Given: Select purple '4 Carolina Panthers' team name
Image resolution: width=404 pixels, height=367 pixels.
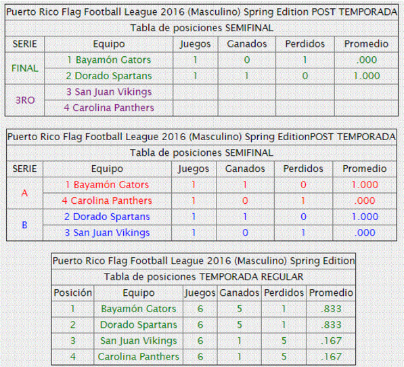Looking at the screenshot, I should point(109,108).
